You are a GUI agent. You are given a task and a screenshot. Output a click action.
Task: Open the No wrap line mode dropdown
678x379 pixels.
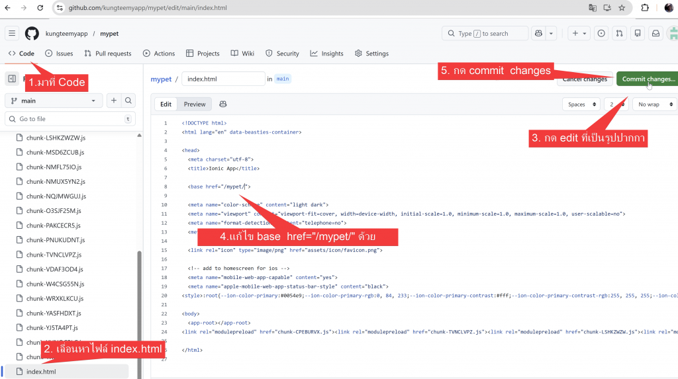654,104
